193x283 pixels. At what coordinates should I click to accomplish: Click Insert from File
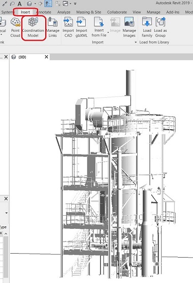click(x=99, y=27)
